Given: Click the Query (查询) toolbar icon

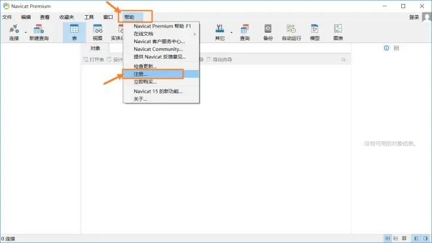Looking at the screenshot, I should (245, 33).
